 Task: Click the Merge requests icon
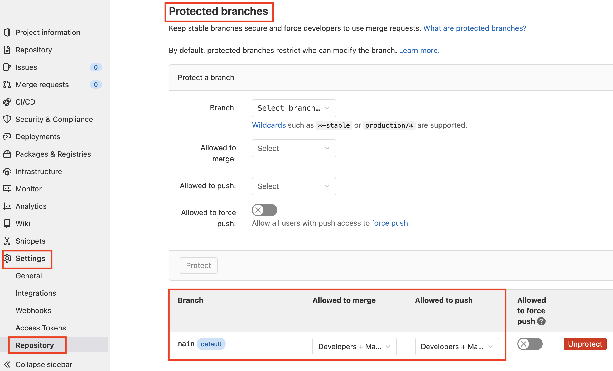[7, 85]
